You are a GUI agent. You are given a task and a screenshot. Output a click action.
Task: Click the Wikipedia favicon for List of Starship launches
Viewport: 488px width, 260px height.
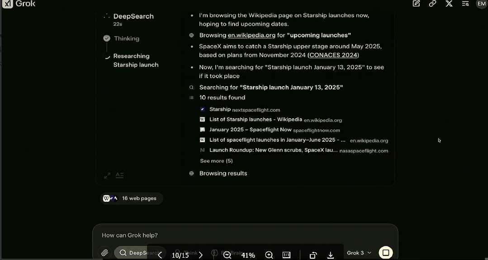pos(202,120)
